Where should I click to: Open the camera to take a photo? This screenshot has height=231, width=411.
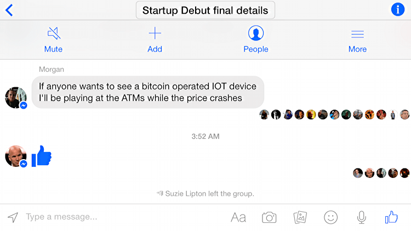point(269,217)
